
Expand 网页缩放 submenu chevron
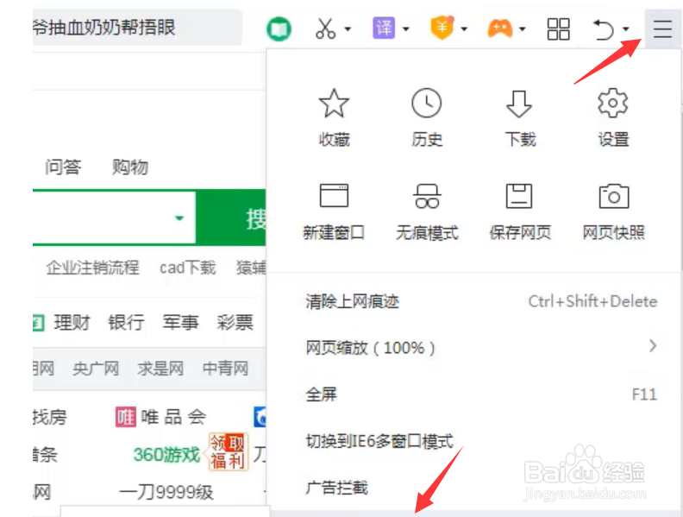tap(652, 346)
